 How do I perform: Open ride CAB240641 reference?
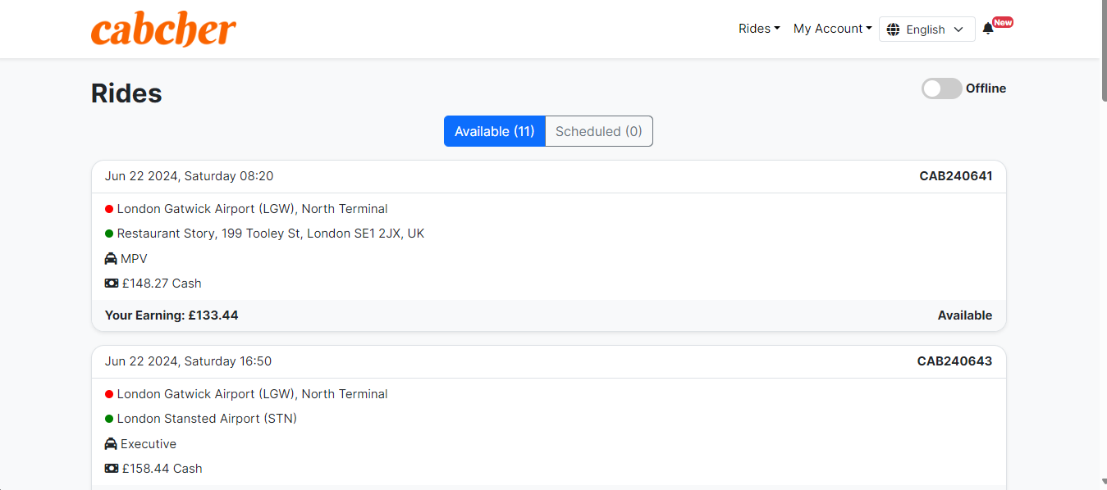[956, 176]
